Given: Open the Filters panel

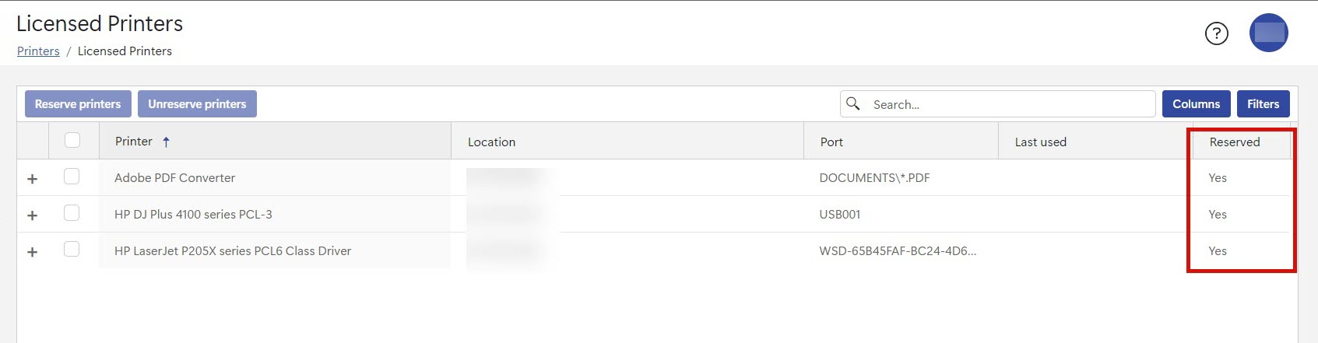Looking at the screenshot, I should (x=1263, y=104).
